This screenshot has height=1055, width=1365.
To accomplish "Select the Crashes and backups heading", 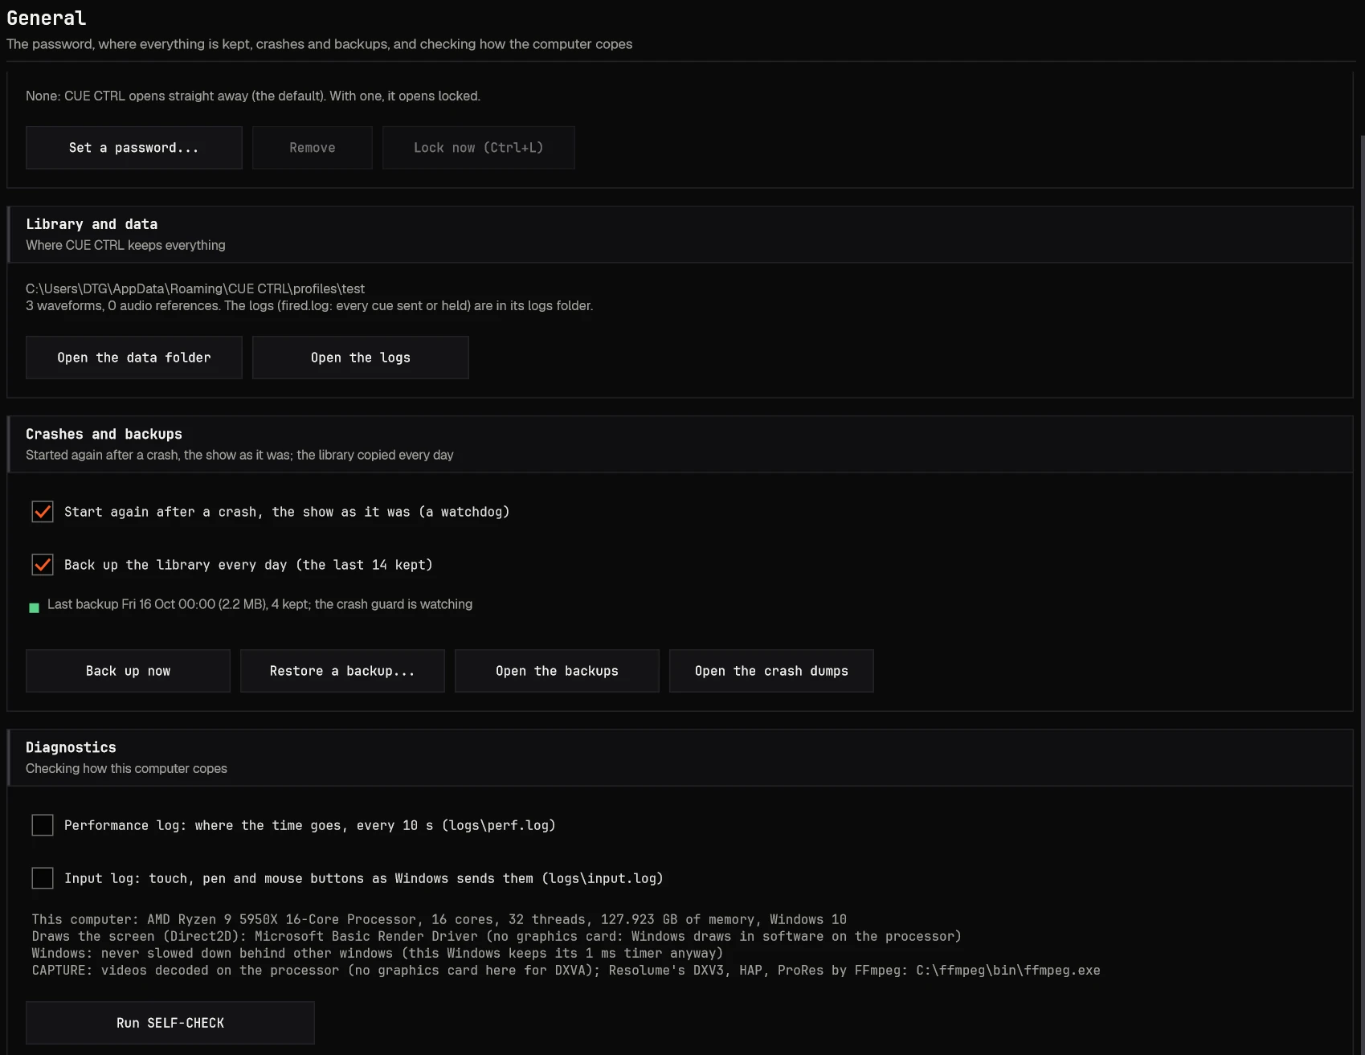I will [104, 434].
